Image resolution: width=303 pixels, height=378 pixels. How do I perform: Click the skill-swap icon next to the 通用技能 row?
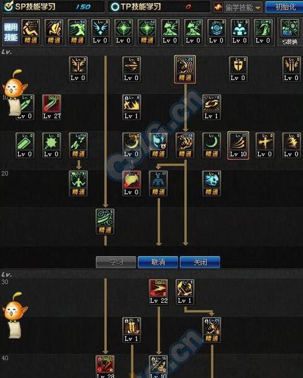290,32
